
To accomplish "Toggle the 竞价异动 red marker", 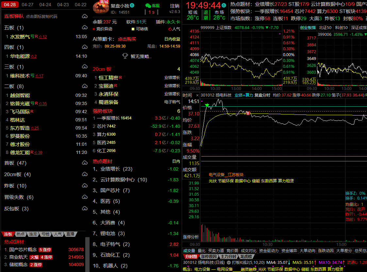I will (x=94, y=29).
